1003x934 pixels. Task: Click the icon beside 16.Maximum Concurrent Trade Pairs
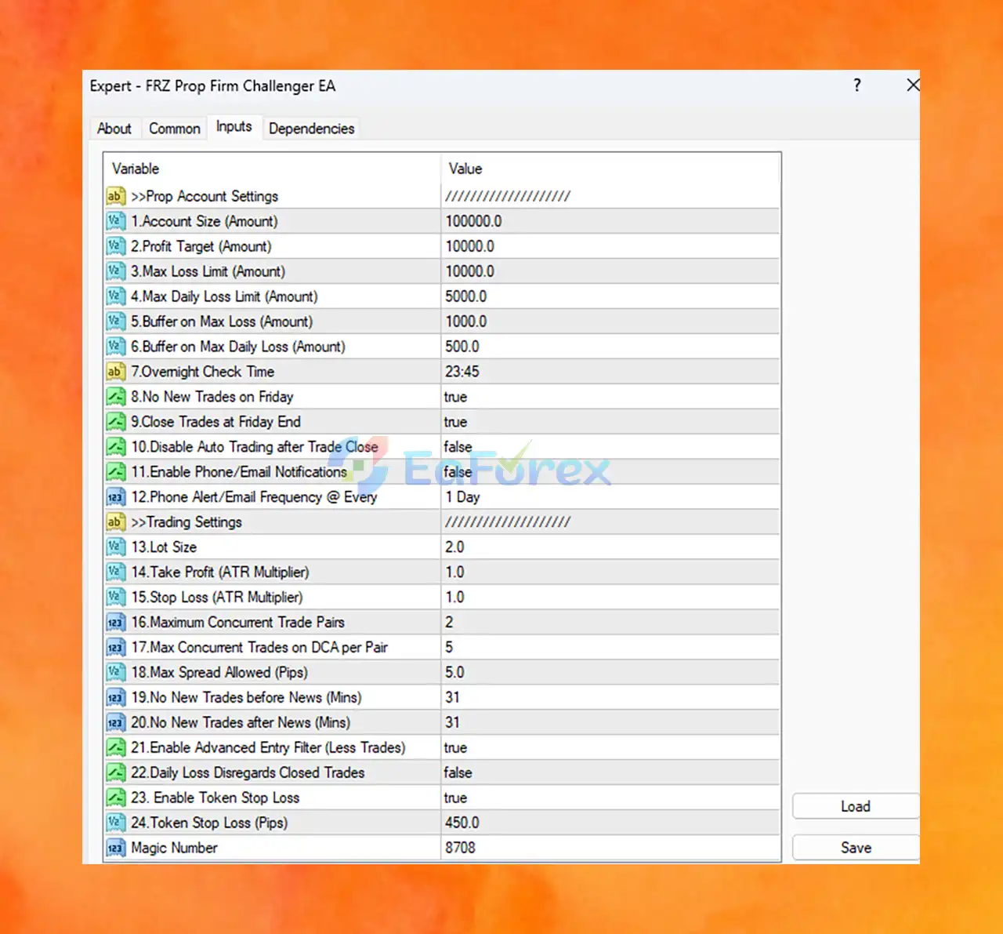[x=116, y=623]
